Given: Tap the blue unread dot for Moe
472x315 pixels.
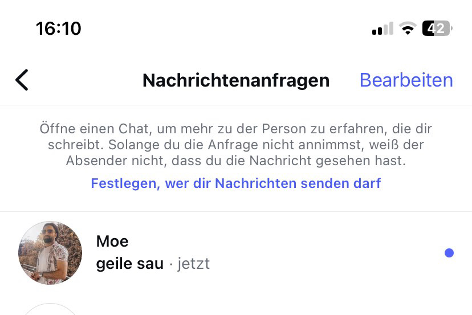Looking at the screenshot, I should pos(449,253).
